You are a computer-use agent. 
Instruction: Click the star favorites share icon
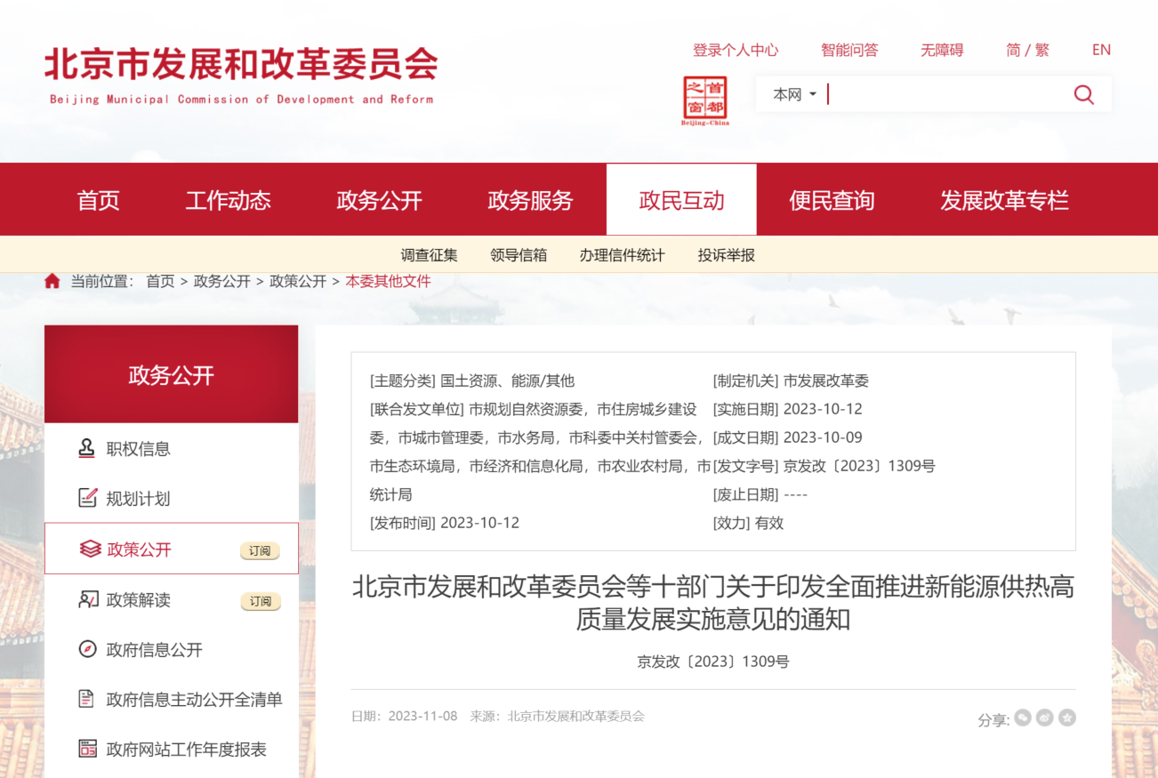pos(1067,718)
